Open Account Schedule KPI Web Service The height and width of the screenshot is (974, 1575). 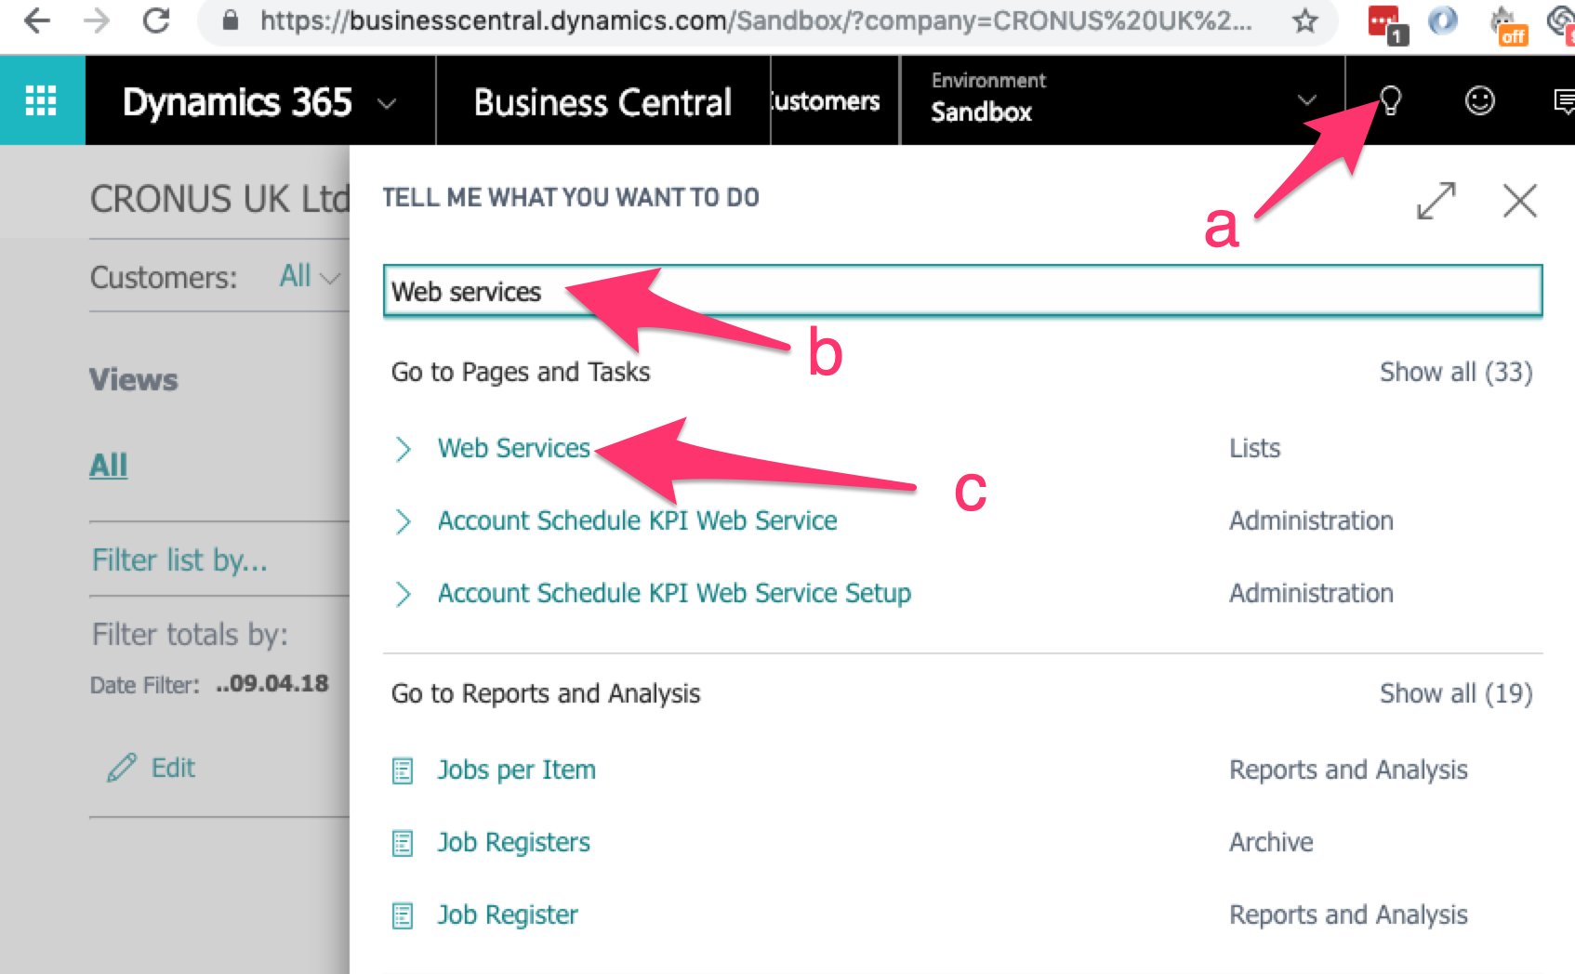point(637,520)
